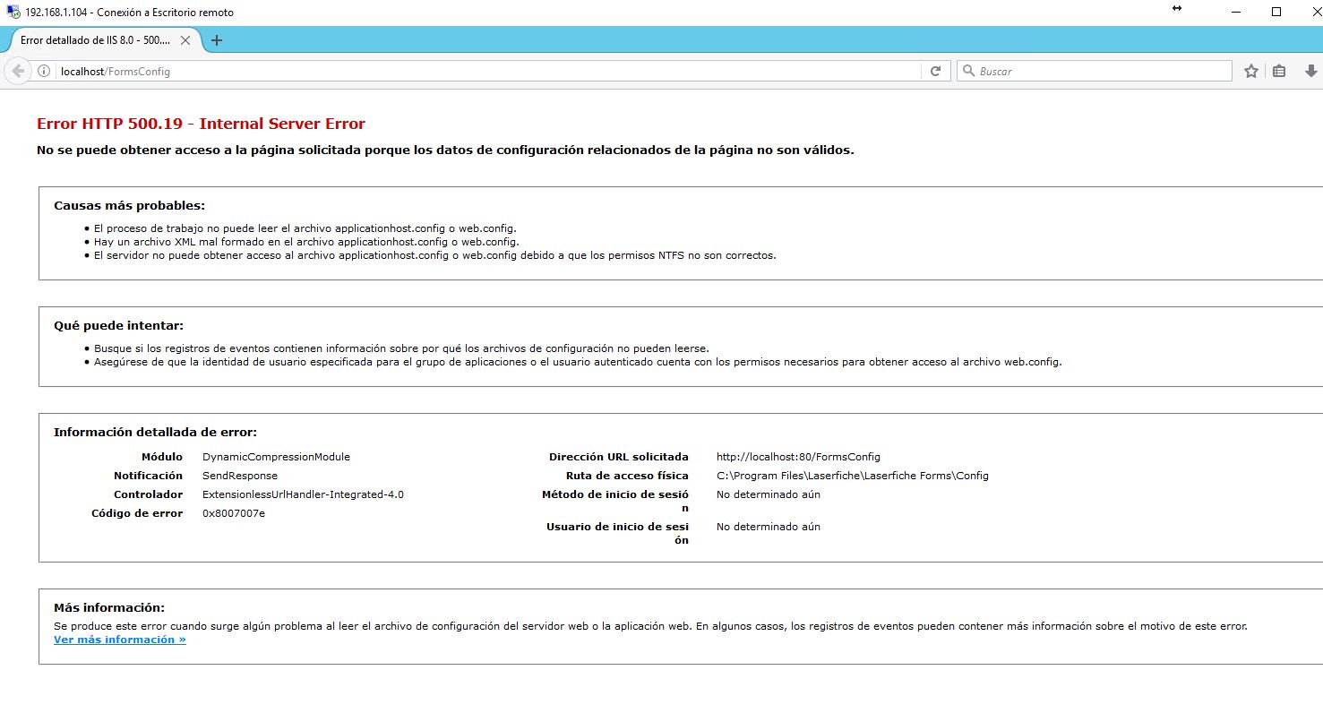Bookmark this page with the star icon
This screenshot has height=713, width=1323.
click(x=1250, y=72)
